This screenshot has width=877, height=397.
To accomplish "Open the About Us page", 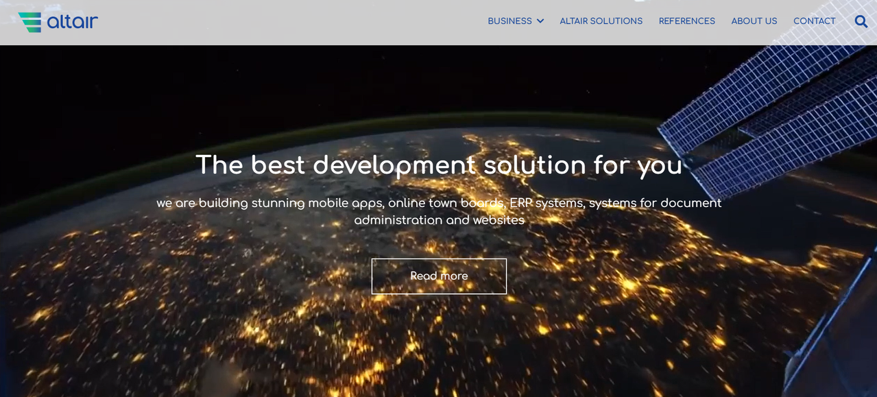I will point(754,21).
